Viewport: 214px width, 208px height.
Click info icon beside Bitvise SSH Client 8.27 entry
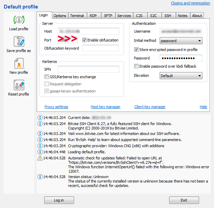40,124
